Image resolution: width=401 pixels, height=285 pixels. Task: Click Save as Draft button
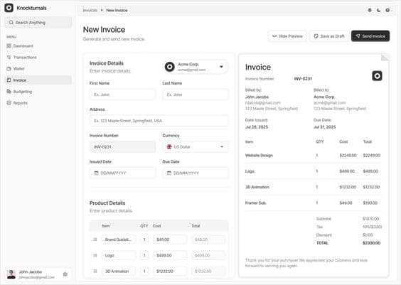click(x=329, y=36)
